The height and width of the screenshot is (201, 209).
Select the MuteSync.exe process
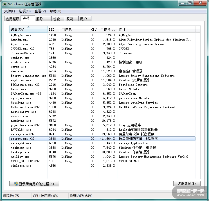pos(102,103)
